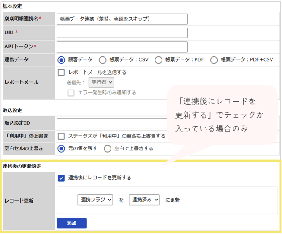
Task: Click the APIトークン input field
Action: (x=122, y=47)
